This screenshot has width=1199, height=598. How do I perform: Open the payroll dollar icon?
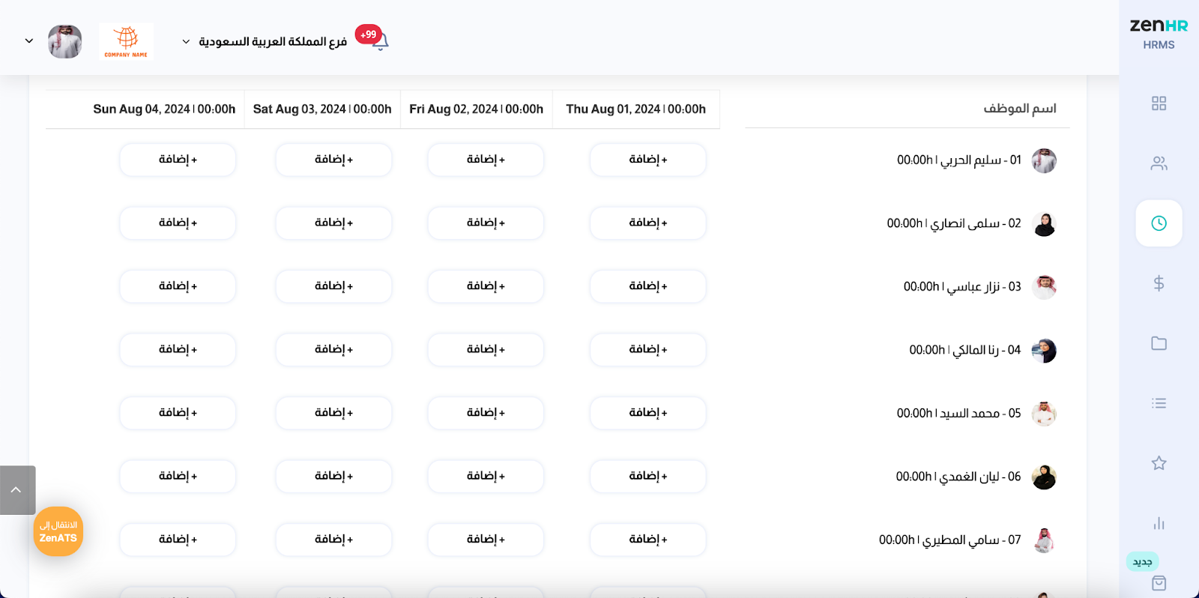point(1159,283)
